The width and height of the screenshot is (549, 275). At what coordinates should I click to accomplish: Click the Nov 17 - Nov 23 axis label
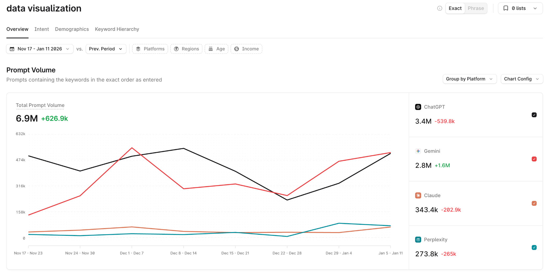[28, 253]
